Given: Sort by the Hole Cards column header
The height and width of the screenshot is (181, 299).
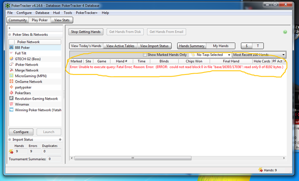Looking at the screenshot, I should (x=262, y=61).
